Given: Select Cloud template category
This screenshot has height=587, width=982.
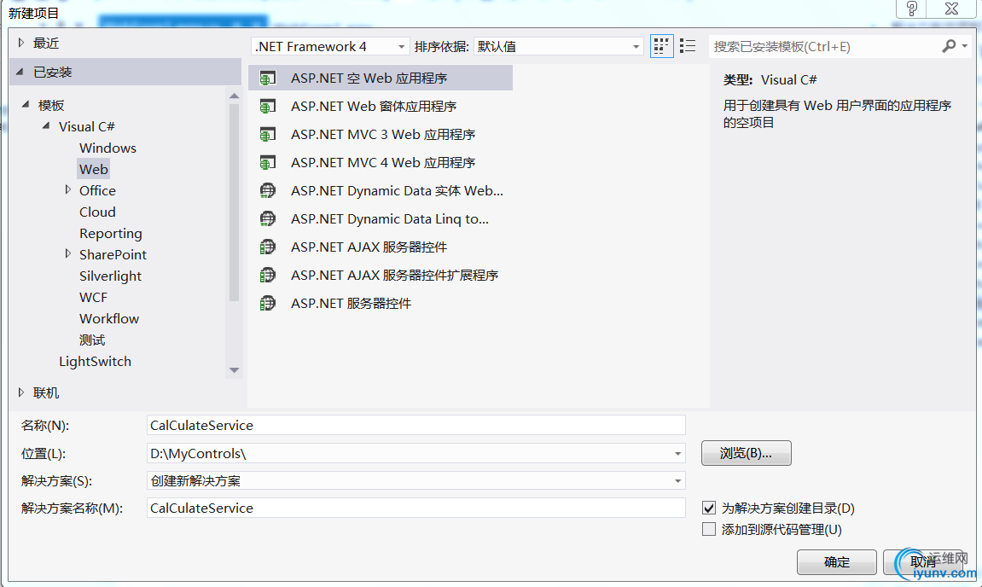Looking at the screenshot, I should point(98,212).
